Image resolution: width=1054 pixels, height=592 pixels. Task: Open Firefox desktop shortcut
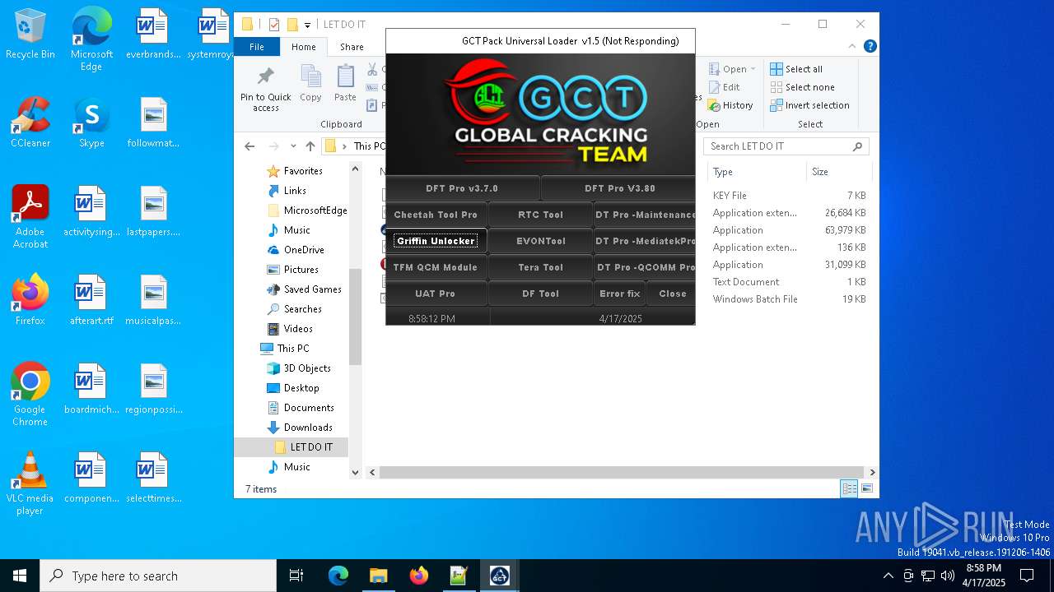[30, 300]
